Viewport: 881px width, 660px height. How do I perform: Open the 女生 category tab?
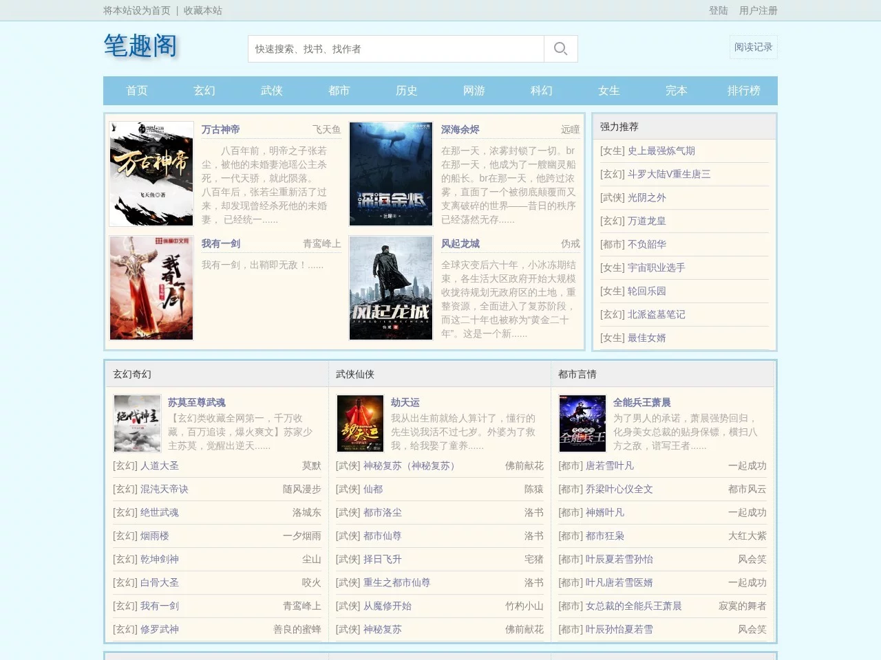tap(609, 91)
